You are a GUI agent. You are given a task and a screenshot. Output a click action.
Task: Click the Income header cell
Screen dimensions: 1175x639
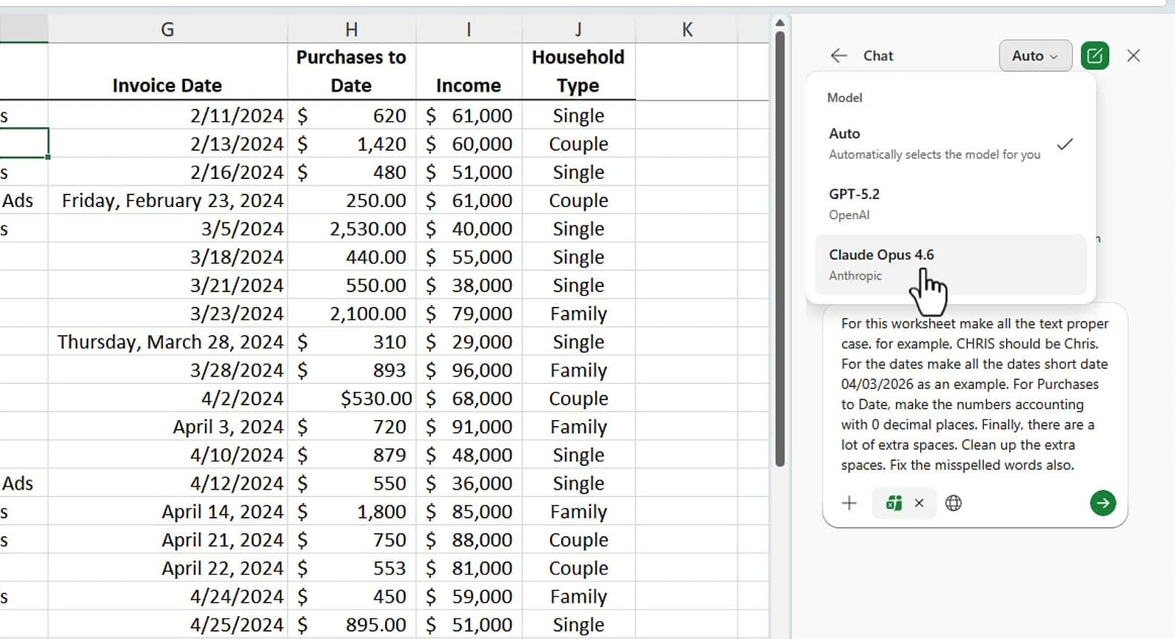(x=469, y=72)
